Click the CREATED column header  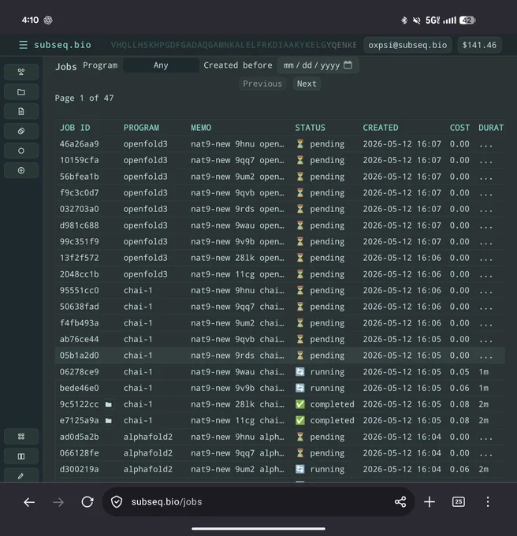[381, 128]
